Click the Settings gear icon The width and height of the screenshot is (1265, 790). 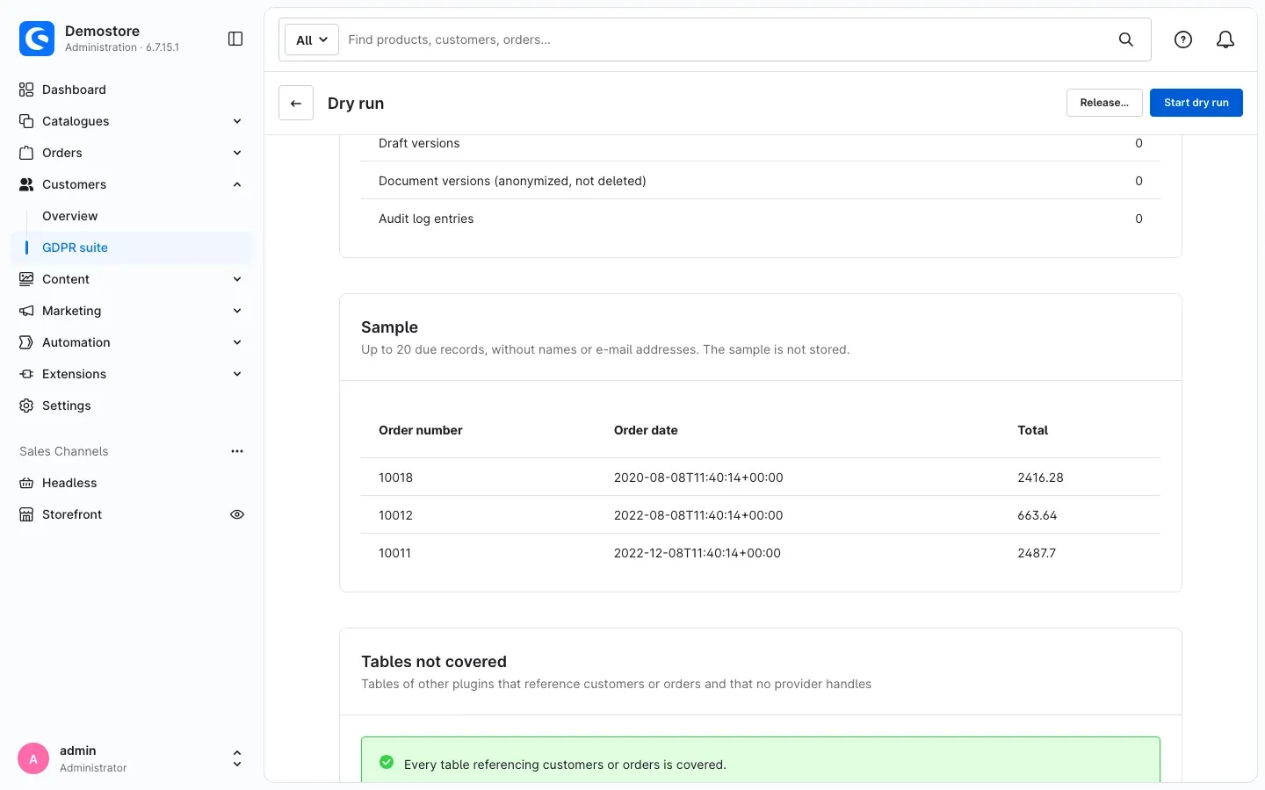point(26,406)
